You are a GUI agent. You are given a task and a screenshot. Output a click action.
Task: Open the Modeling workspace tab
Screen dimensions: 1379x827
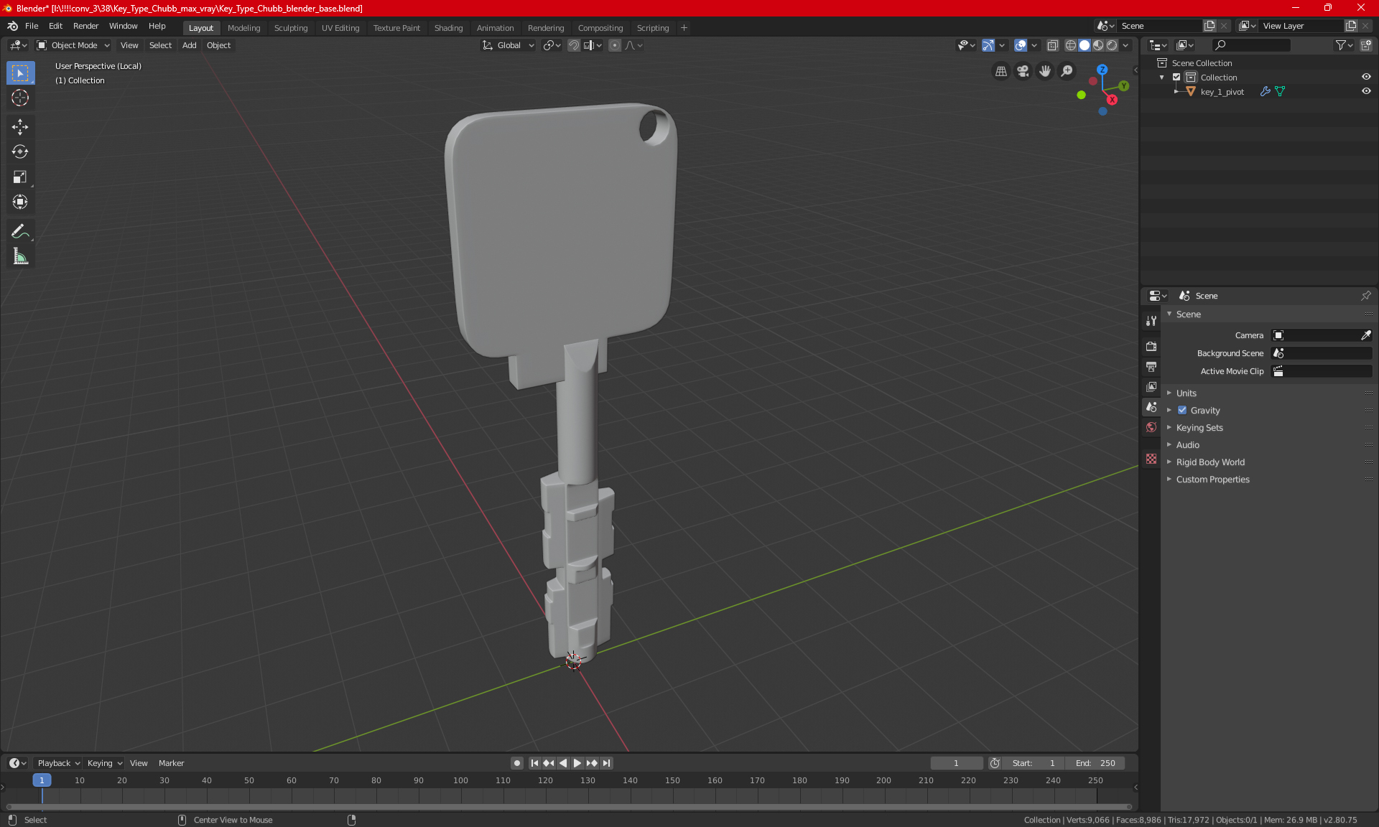[x=243, y=27]
